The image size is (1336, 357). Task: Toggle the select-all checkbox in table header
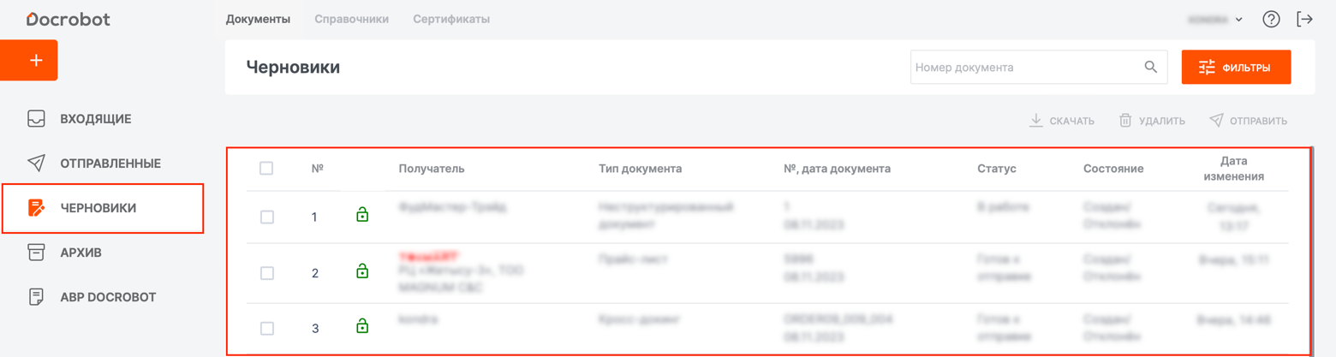[x=266, y=169]
